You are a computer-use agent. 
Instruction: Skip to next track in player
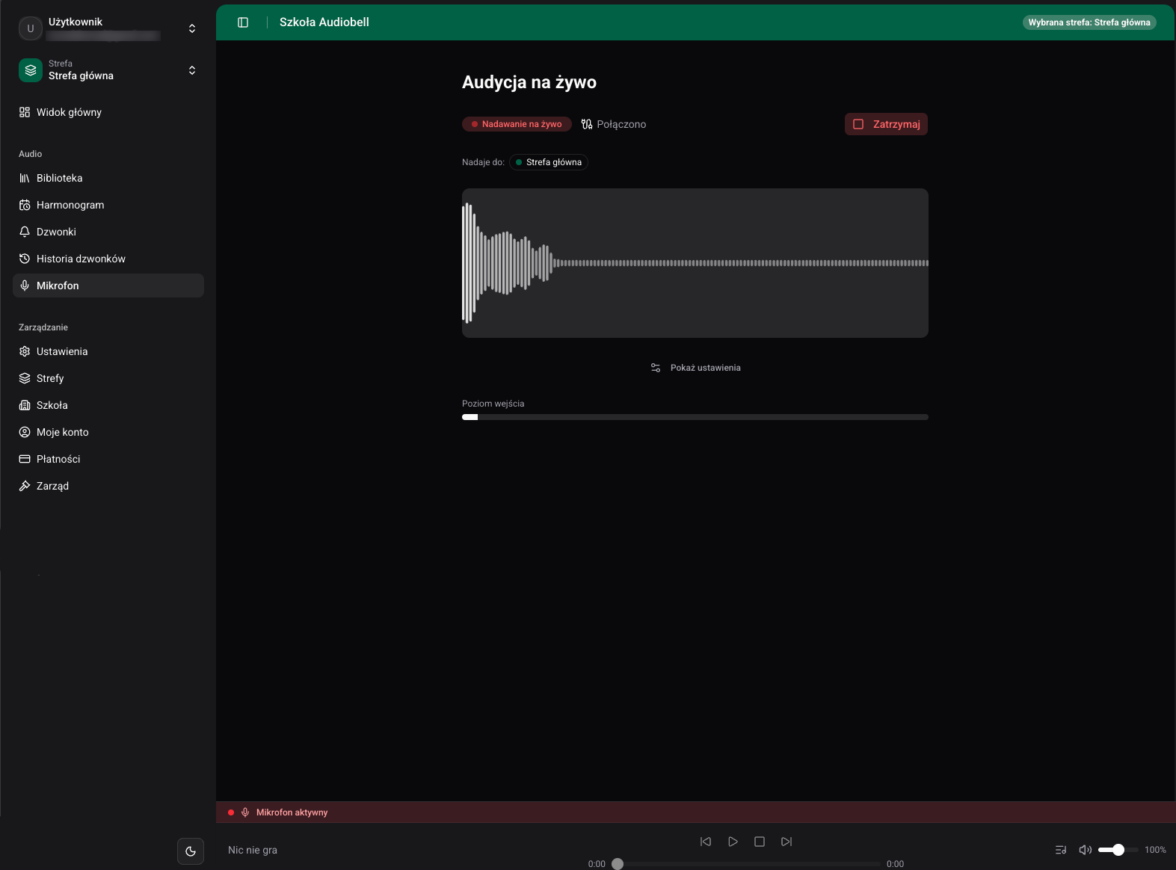coord(786,842)
